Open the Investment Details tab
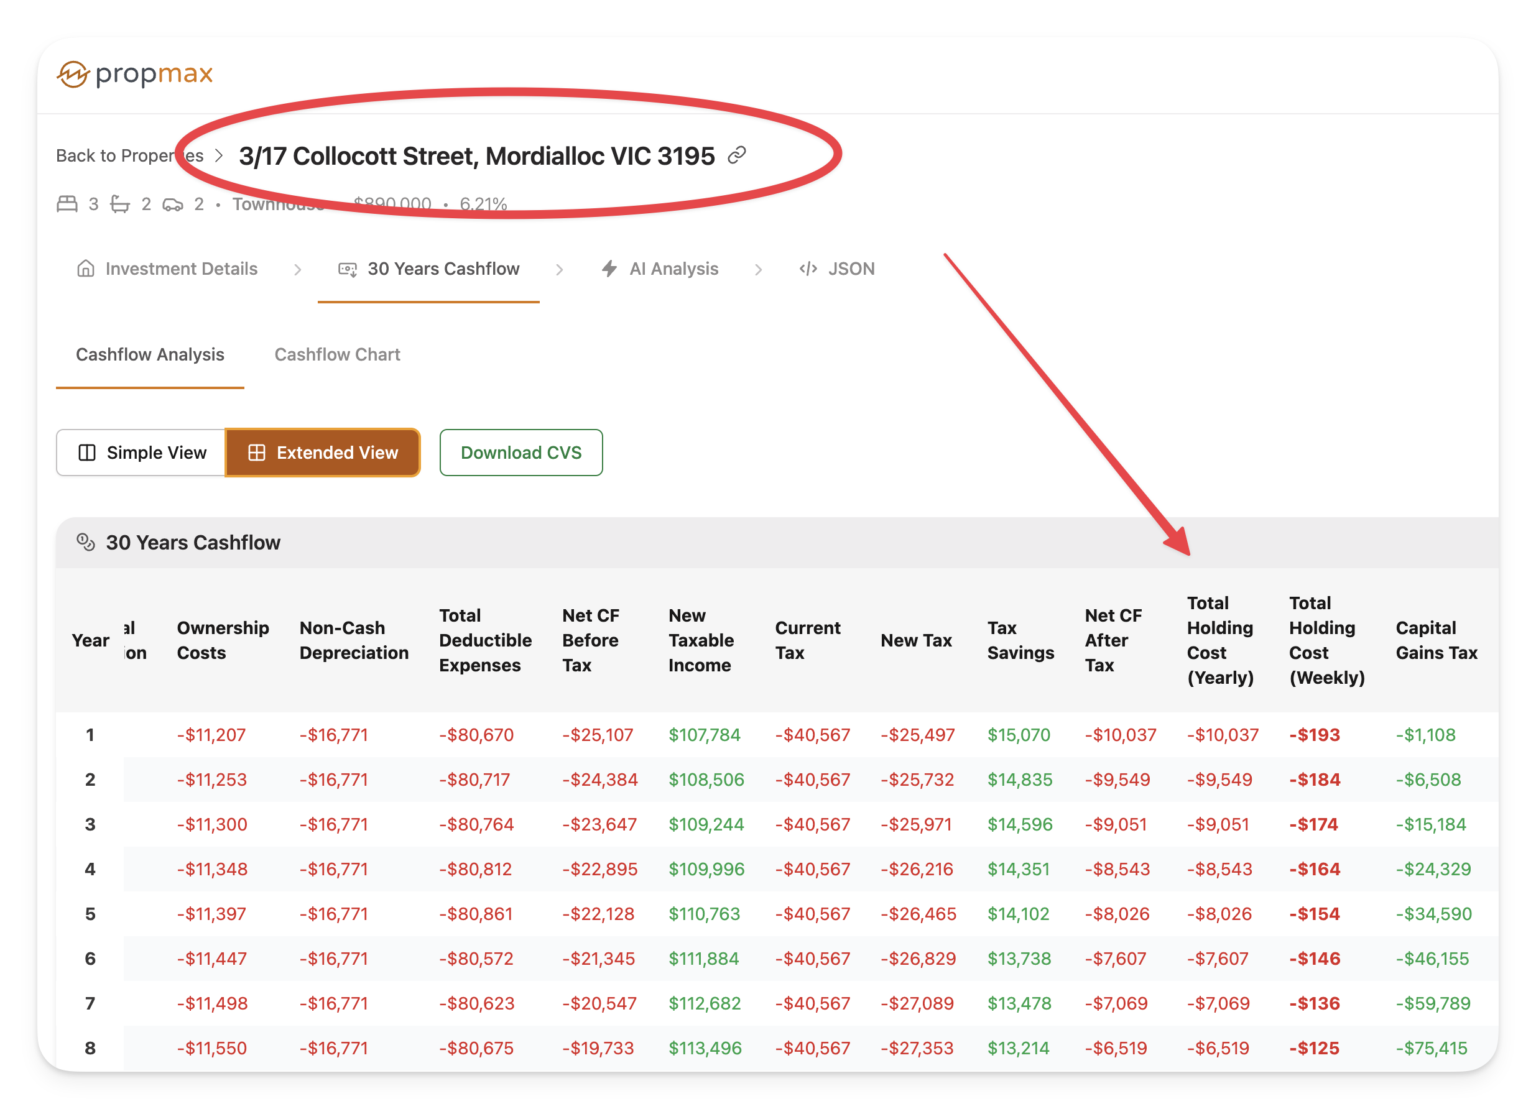1536x1109 pixels. coord(167,269)
